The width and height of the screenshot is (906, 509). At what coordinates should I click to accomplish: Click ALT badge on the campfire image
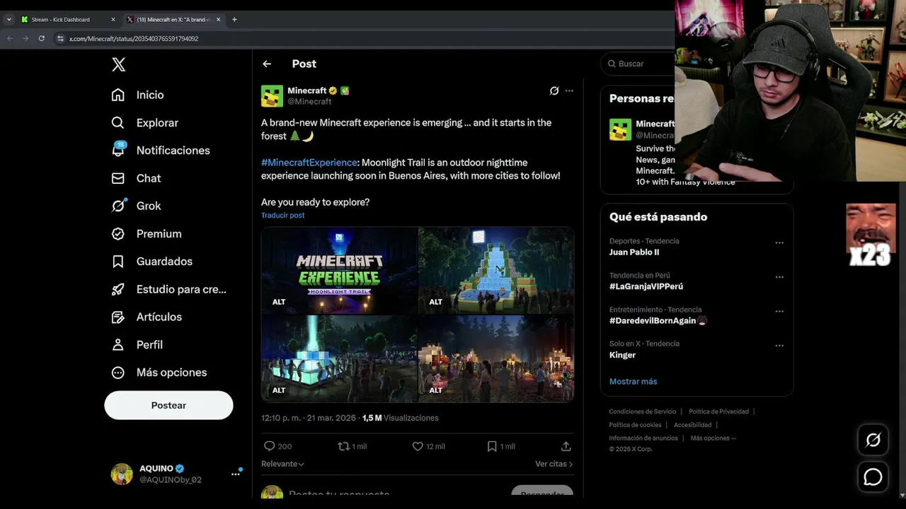point(435,390)
